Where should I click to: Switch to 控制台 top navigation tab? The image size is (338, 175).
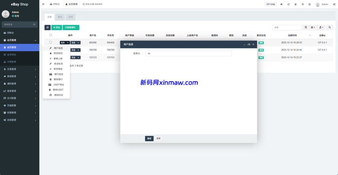click(55, 4)
